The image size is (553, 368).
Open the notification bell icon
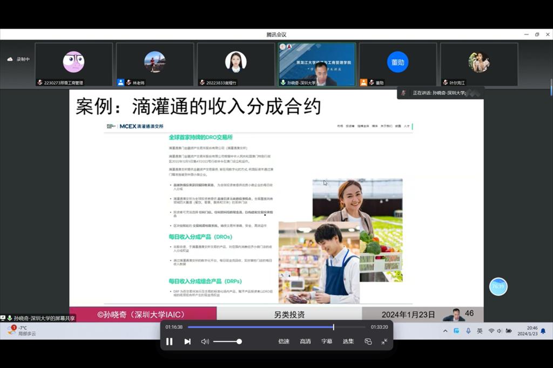click(543, 331)
